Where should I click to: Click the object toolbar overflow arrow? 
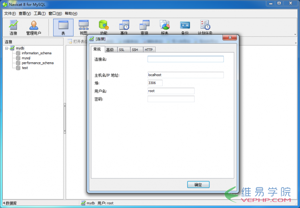click(296, 43)
